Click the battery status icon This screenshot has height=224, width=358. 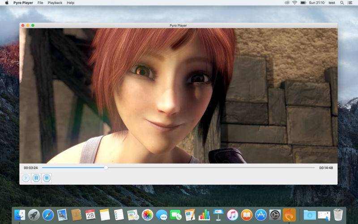click(303, 3)
